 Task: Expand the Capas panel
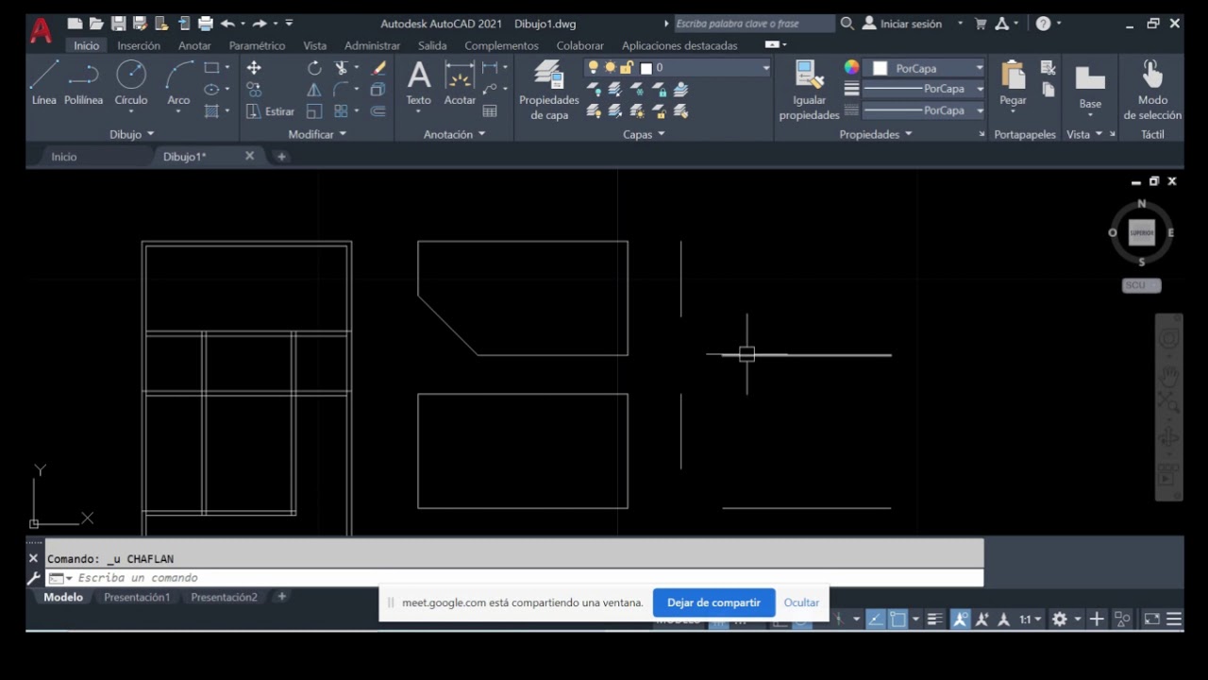coord(644,134)
